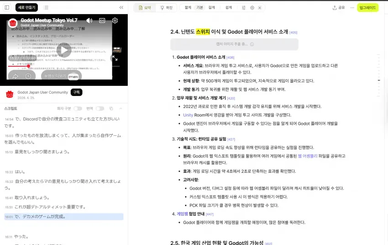Click the 동영상 더보기 video button
The height and width of the screenshot is (245, 388).
(x=61, y=76)
